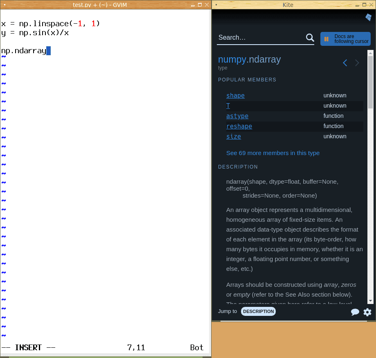Click the numpy link in the title

pos(232,59)
